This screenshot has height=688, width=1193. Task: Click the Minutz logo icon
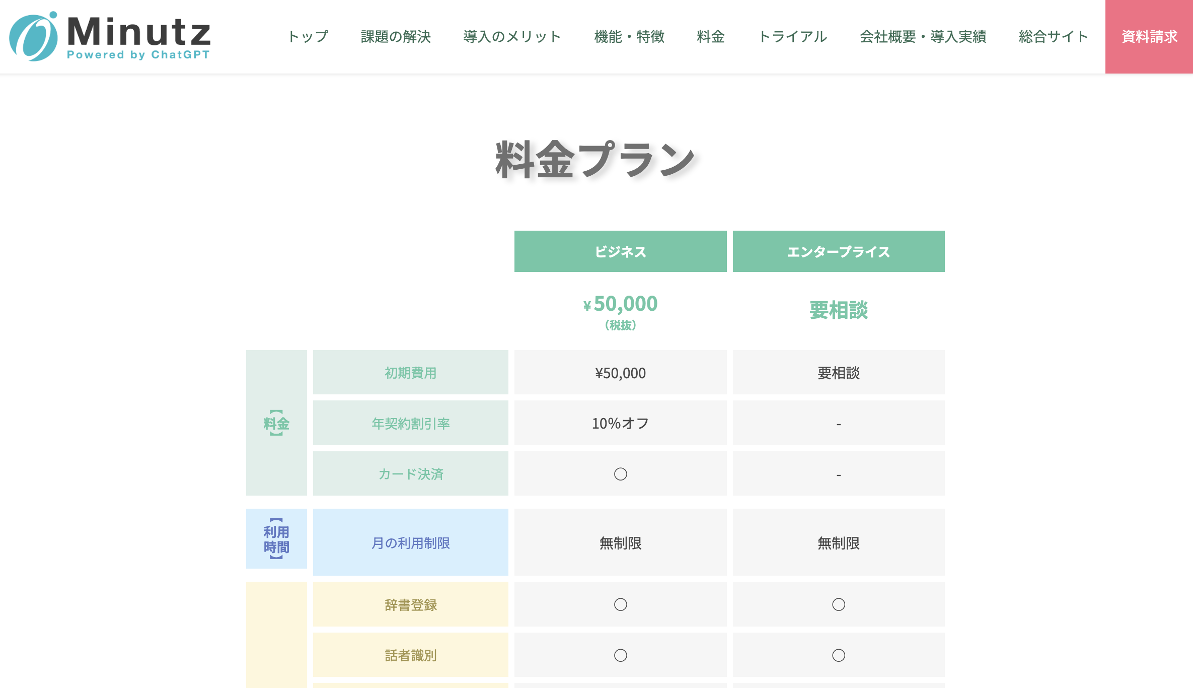33,37
